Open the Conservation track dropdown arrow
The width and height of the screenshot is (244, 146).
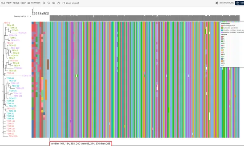coord(30,16)
